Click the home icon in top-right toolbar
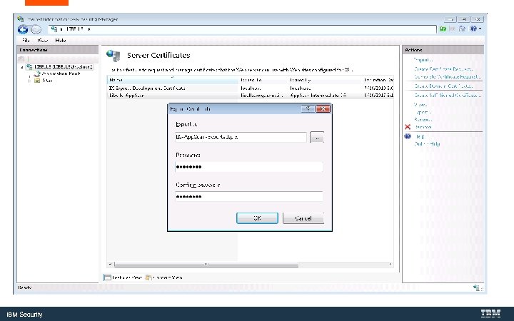The image size is (514, 321). coord(462,29)
